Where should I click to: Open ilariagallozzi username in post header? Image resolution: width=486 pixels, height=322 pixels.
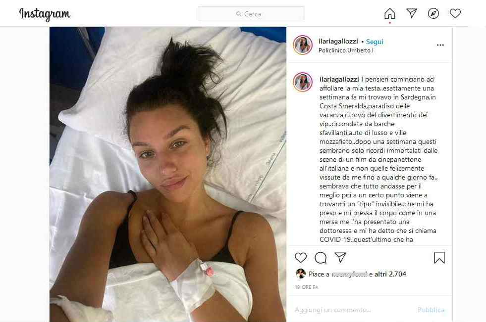coord(338,42)
